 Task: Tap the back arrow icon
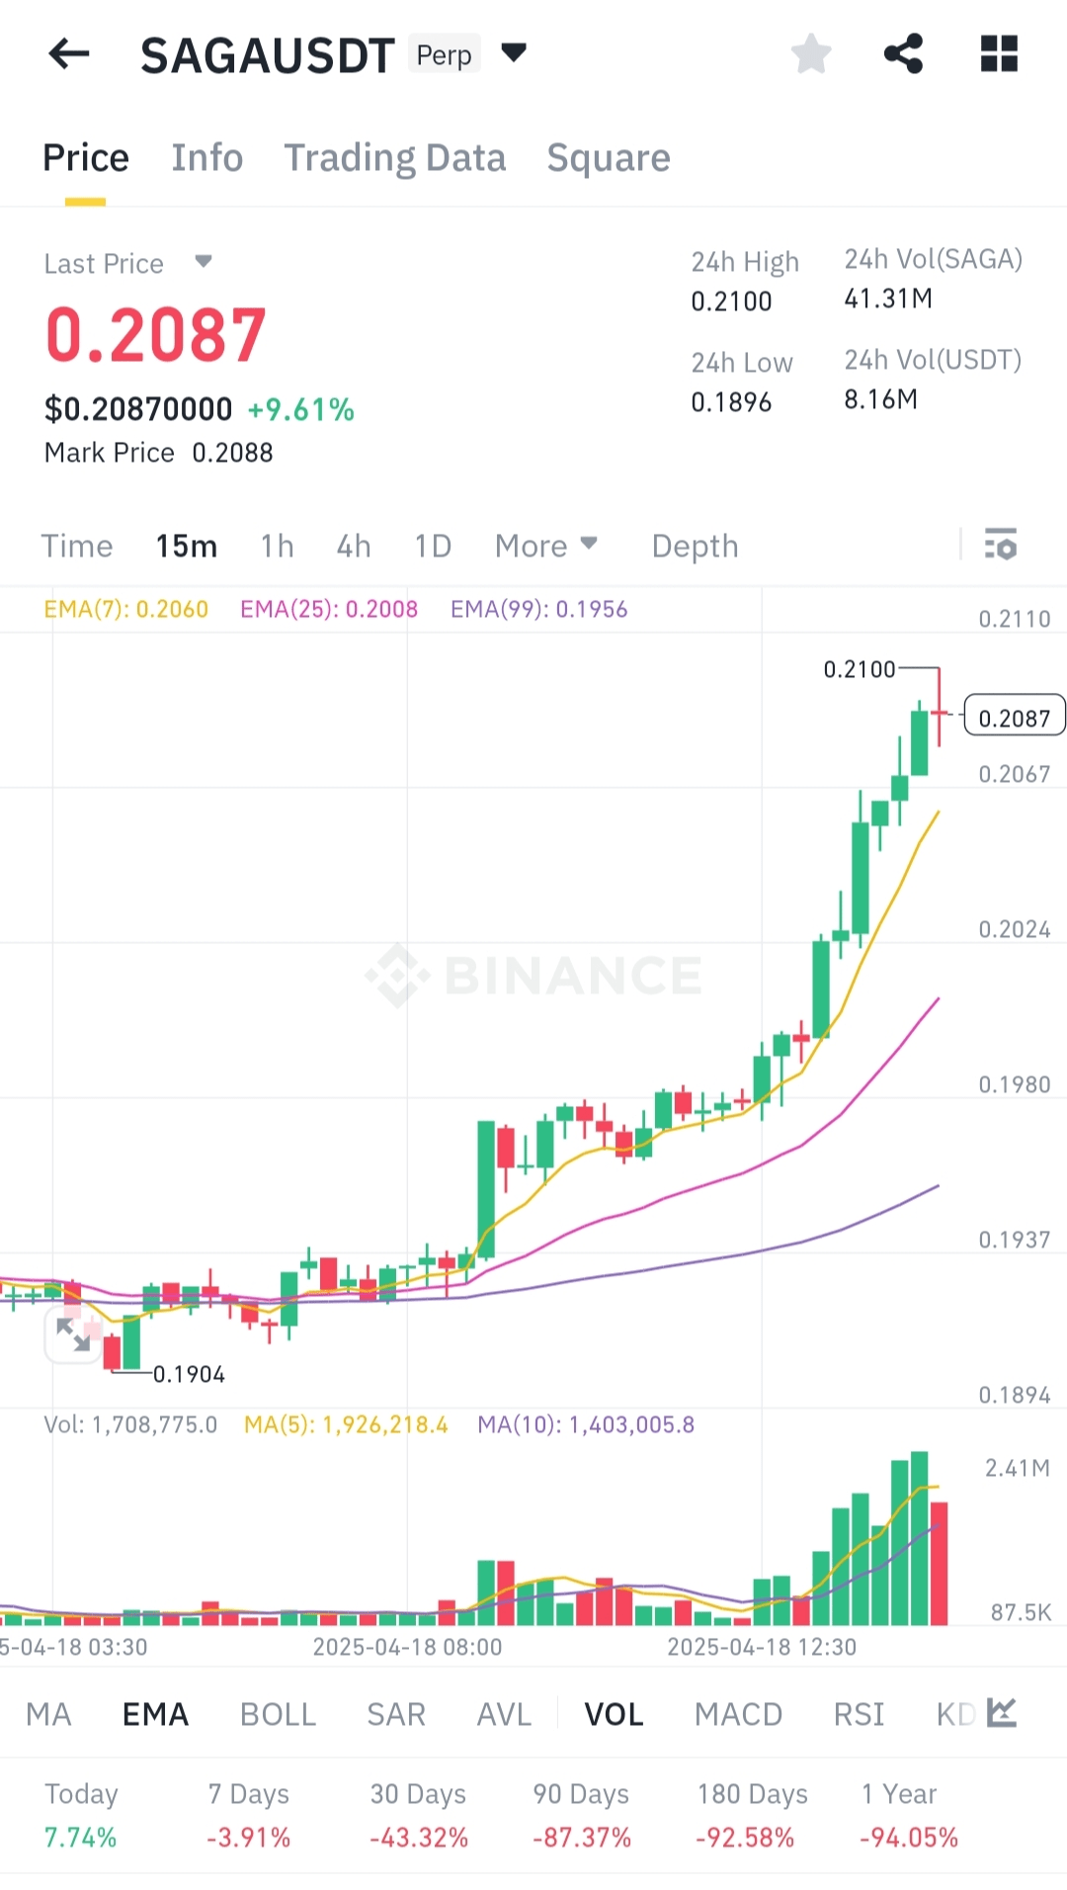point(69,53)
